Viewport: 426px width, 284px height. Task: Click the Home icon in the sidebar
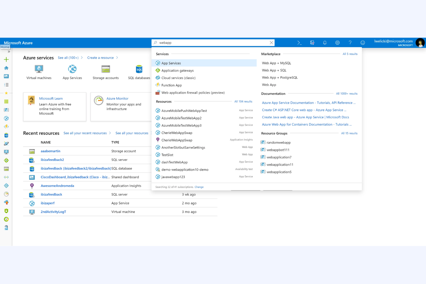[6, 68]
